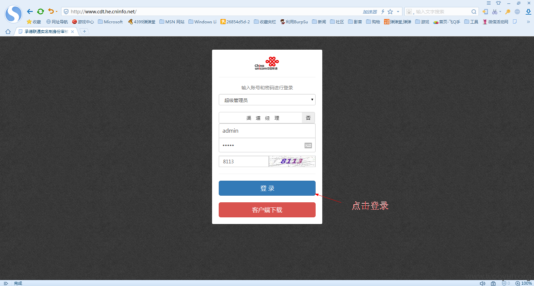
Task: Open the MSN 网站 bookmark folder
Action: coord(172,22)
